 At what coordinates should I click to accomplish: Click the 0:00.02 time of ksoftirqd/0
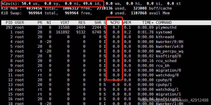(x=146, y=56)
